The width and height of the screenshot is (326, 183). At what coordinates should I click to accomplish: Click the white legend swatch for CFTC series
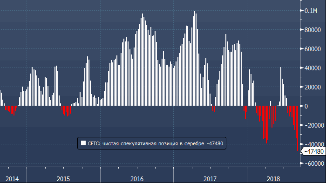pos(83,143)
